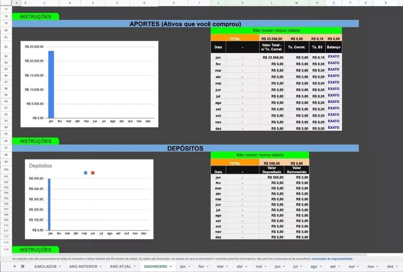403x272 pixels.
Task: Click the blue legend swatch in Depósitos chart
Action: pos(85,173)
